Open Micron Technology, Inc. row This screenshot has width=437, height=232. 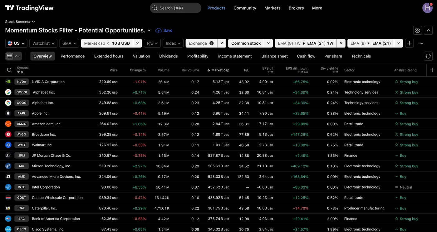[x=219, y=166]
